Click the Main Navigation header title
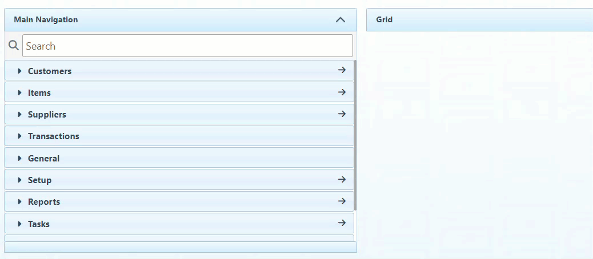Image resolution: width=593 pixels, height=259 pixels. coord(46,19)
